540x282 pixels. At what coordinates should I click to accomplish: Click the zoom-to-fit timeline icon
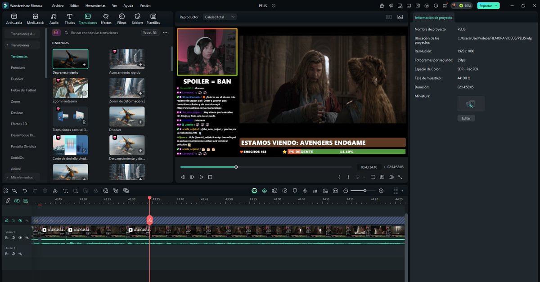point(335,191)
